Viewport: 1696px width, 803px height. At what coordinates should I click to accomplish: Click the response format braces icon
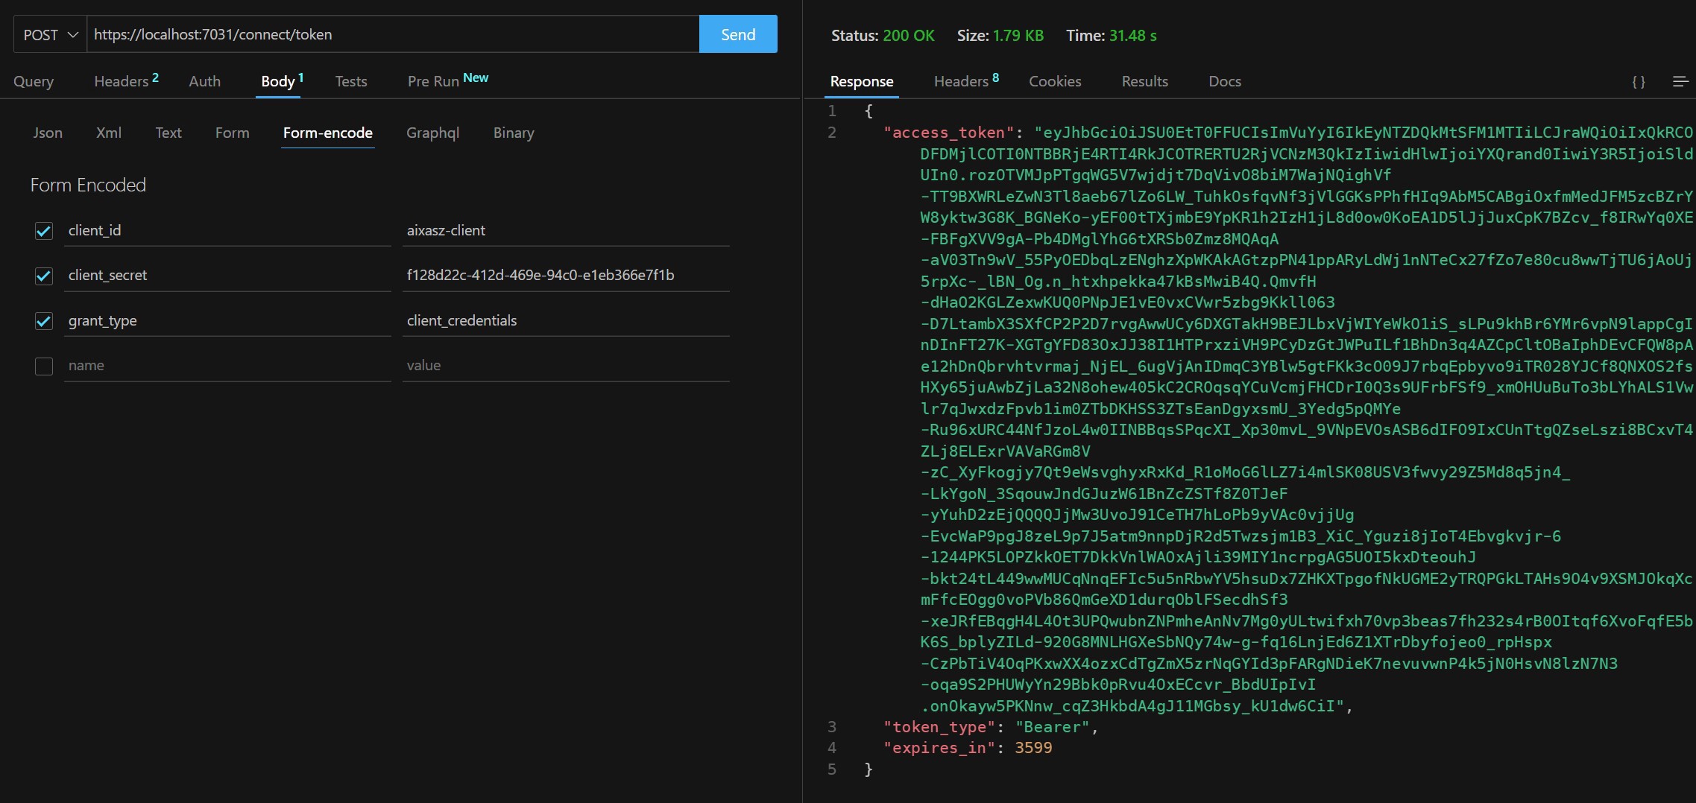pyautogui.click(x=1639, y=81)
